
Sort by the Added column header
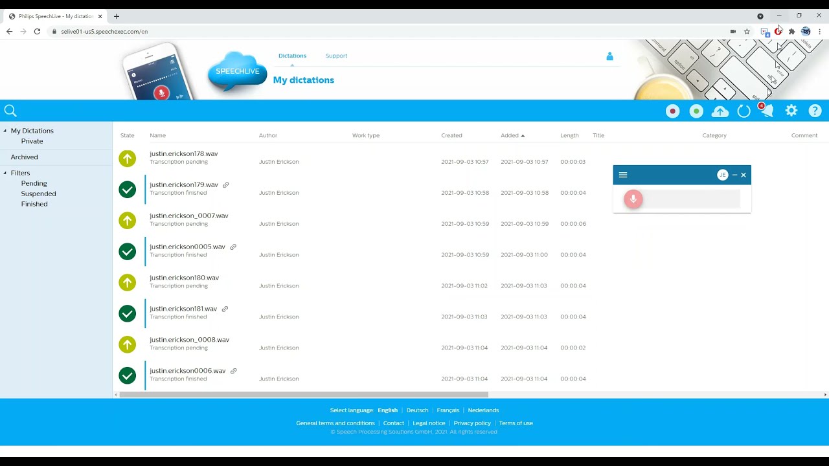[512, 135]
